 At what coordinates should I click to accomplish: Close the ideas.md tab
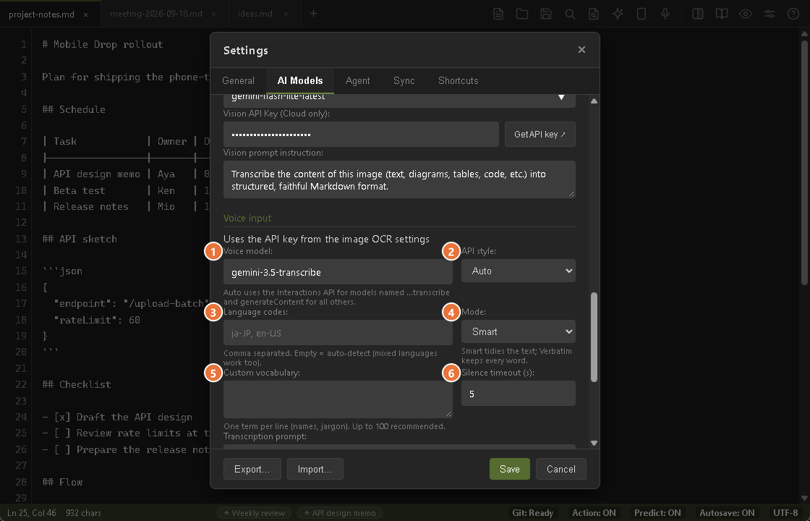[286, 14]
